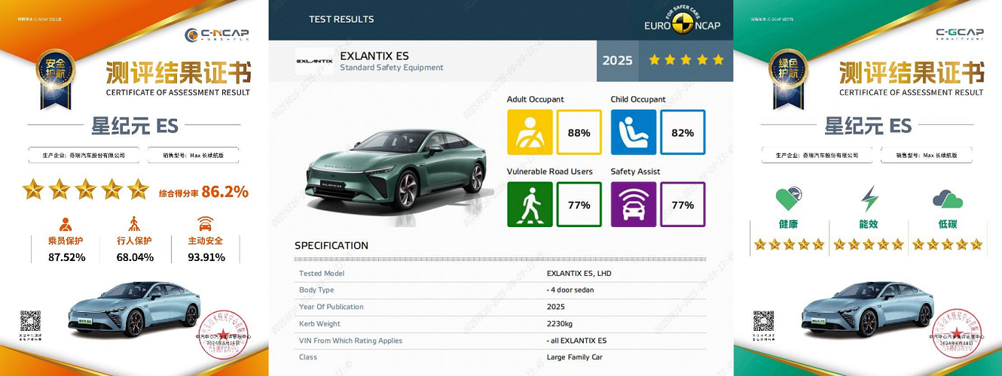The width and height of the screenshot is (1002, 376).
Task: Click the cloud 低碳 icon
Action: [947, 199]
